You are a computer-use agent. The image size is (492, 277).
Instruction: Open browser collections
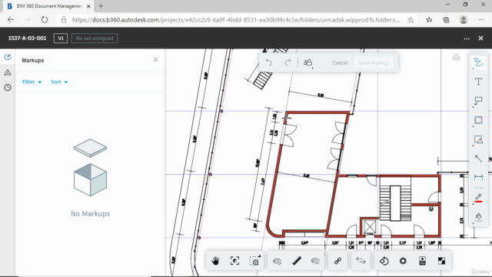tap(446, 20)
